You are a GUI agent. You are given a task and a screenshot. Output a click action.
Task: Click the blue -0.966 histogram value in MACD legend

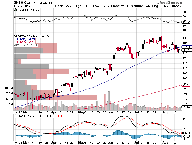point(70,116)
